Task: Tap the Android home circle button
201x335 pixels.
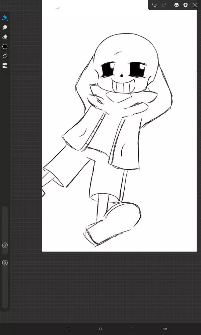Action: pyautogui.click(x=100, y=329)
